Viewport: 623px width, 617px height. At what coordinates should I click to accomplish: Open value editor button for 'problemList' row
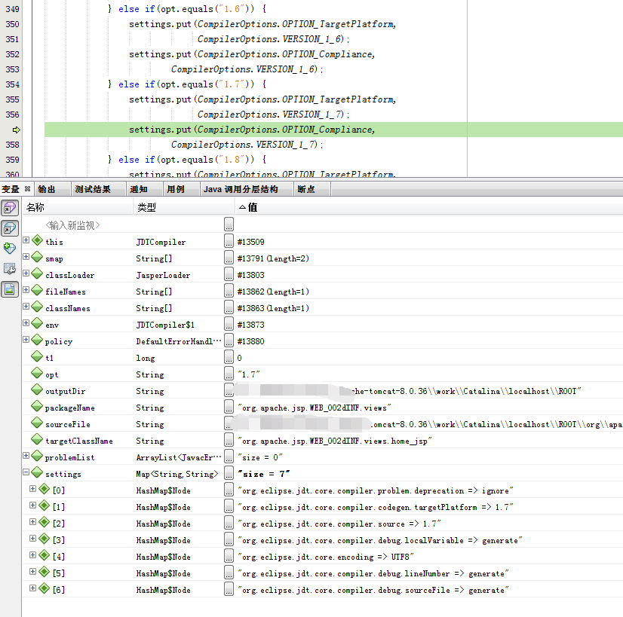pyautogui.click(x=229, y=457)
